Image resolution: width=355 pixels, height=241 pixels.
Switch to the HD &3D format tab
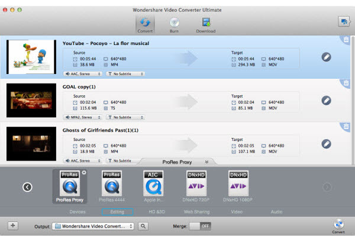coord(157,212)
